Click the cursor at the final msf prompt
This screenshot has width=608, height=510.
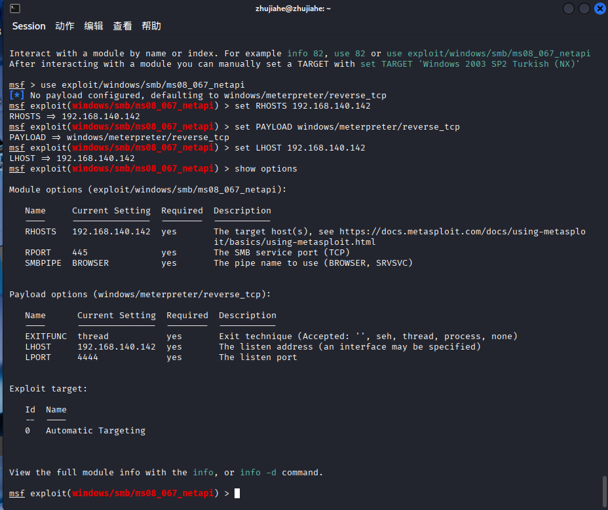coord(237,494)
